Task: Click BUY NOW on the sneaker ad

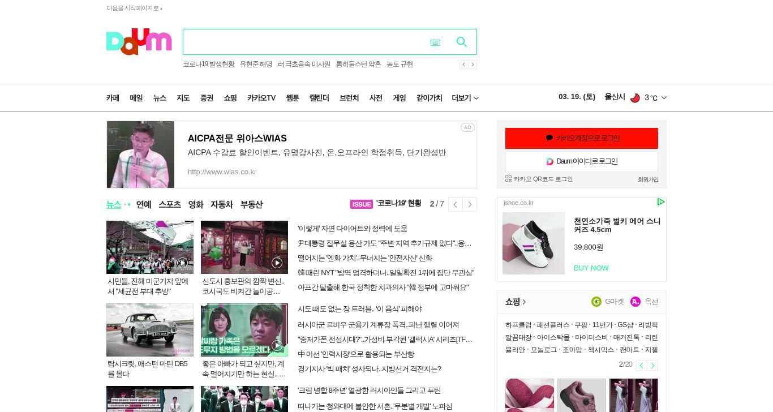Action: tap(591, 268)
